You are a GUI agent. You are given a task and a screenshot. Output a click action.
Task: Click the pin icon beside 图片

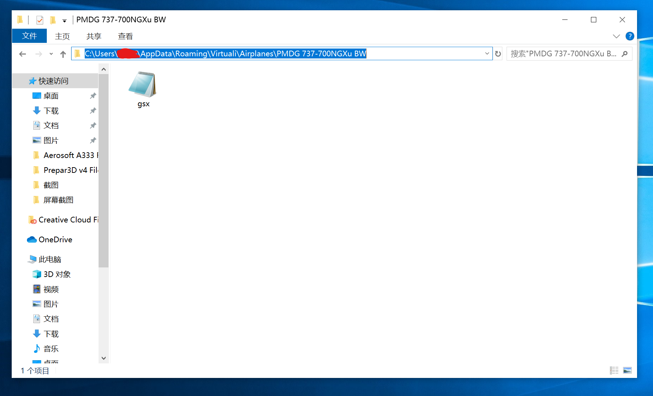pyautogui.click(x=93, y=141)
